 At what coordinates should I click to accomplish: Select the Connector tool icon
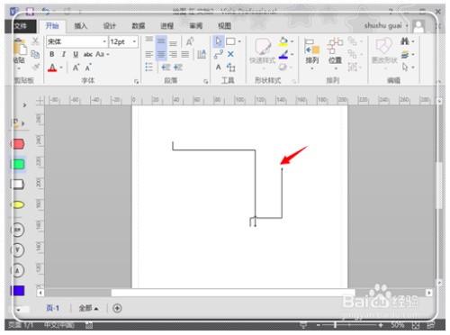pyautogui.click(x=219, y=54)
